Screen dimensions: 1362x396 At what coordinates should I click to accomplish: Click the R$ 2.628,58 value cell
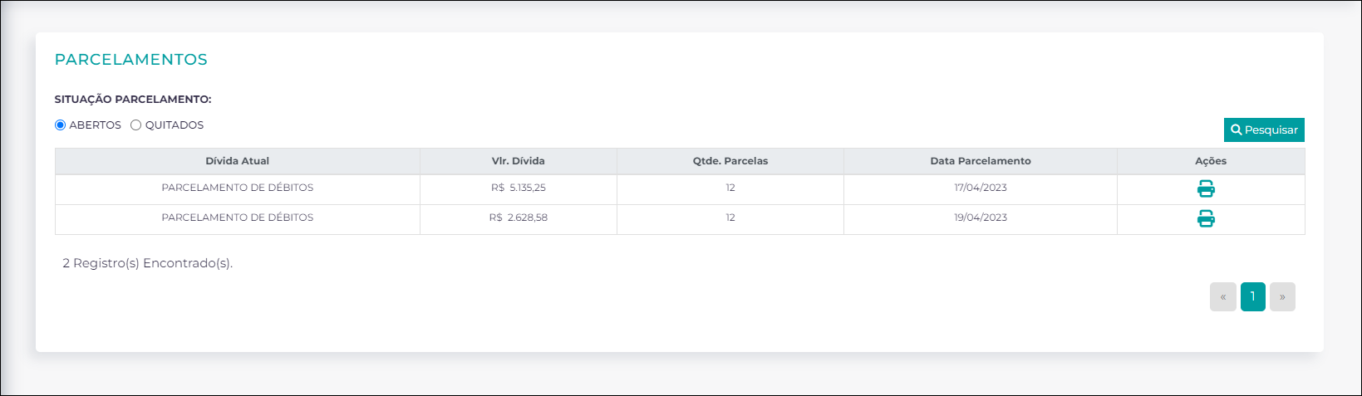519,218
